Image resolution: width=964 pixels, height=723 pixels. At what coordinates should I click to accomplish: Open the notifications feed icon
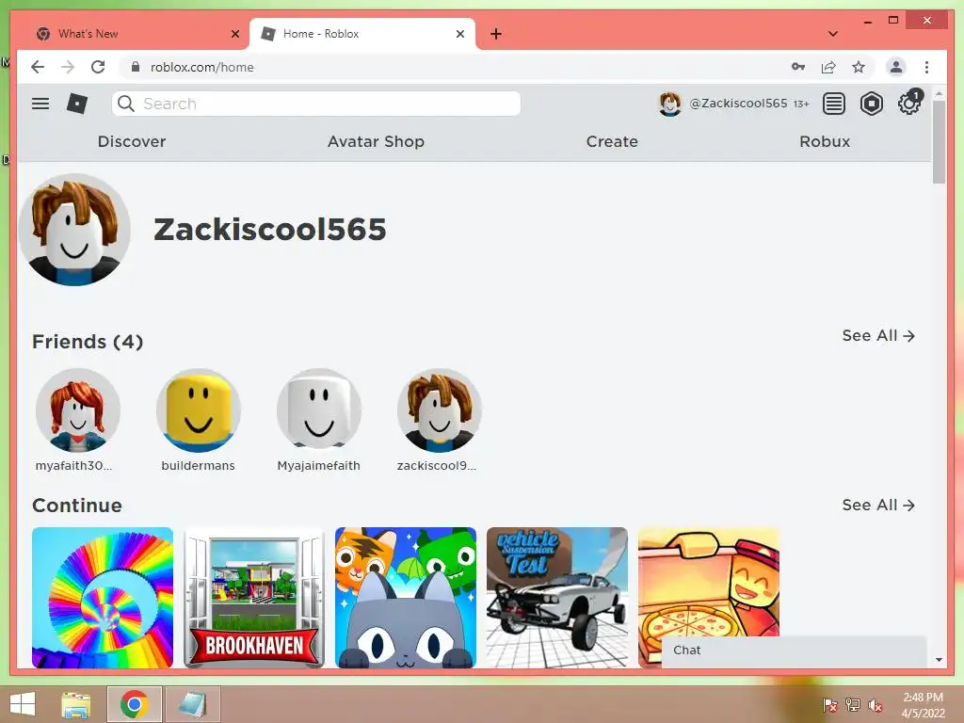pos(834,104)
